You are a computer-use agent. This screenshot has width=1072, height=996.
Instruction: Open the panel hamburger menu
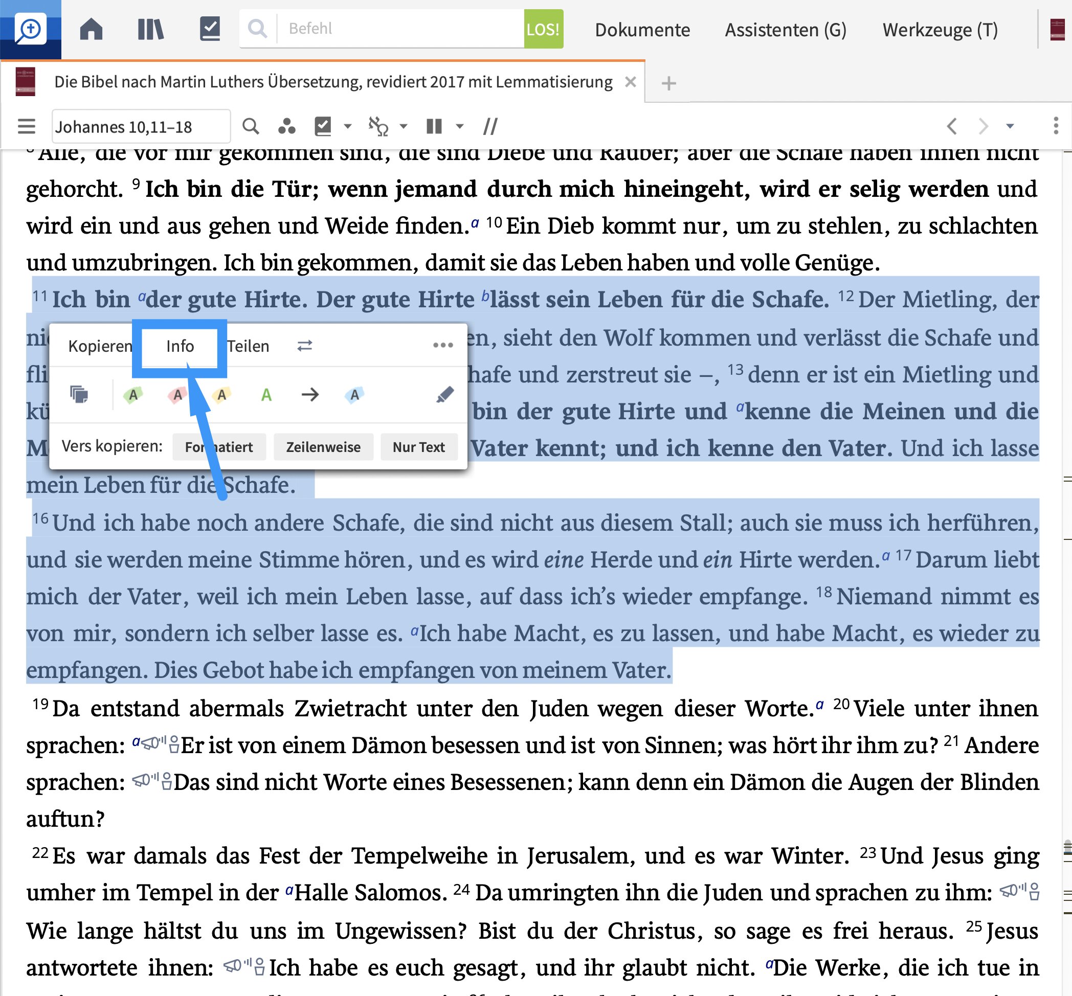pyautogui.click(x=27, y=127)
